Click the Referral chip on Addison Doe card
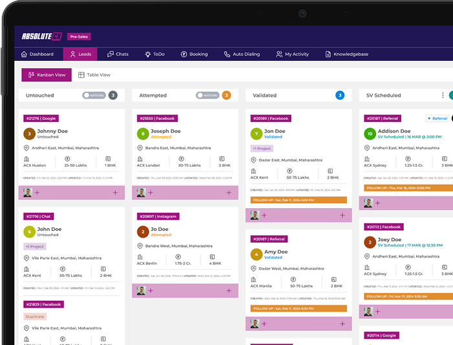Viewport: 453px width, 345px height. [x=437, y=119]
